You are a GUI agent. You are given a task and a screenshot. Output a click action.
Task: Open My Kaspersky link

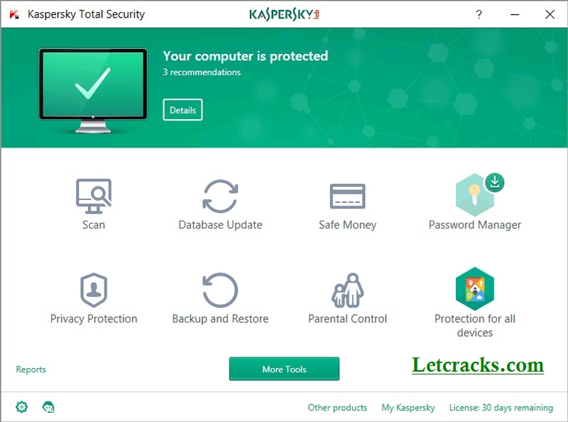pos(408,408)
